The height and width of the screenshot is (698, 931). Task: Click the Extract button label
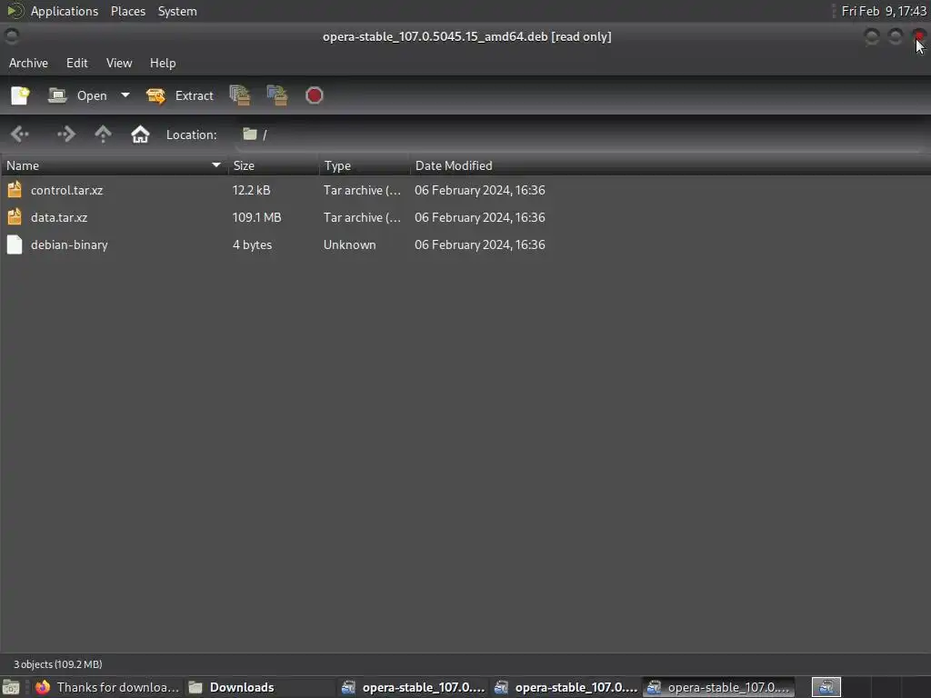[195, 95]
